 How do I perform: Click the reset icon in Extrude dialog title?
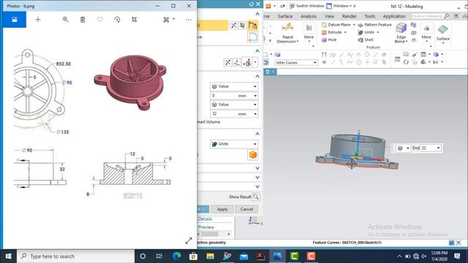[251, 4]
